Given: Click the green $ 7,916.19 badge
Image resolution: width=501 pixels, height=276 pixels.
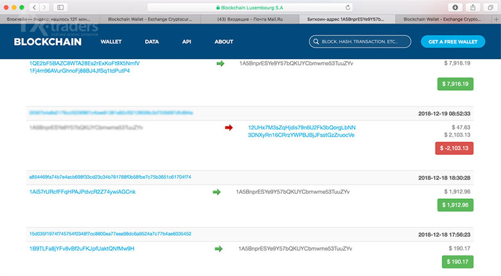Looking at the screenshot, I should tap(455, 84).
